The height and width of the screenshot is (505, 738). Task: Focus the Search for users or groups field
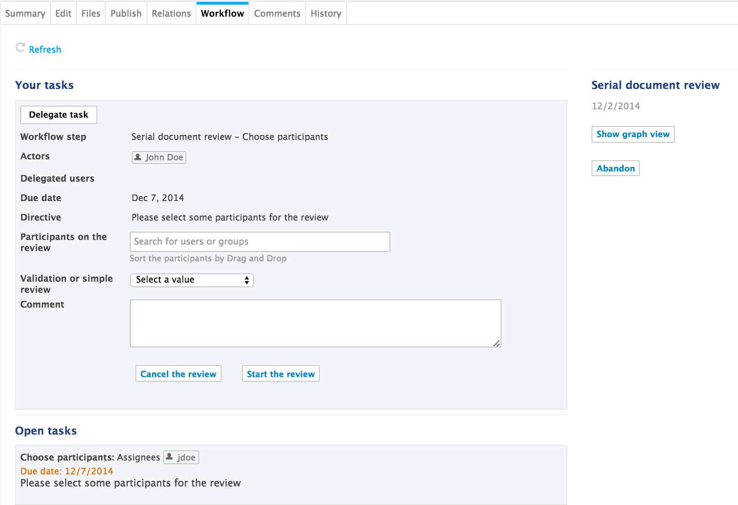tap(260, 242)
